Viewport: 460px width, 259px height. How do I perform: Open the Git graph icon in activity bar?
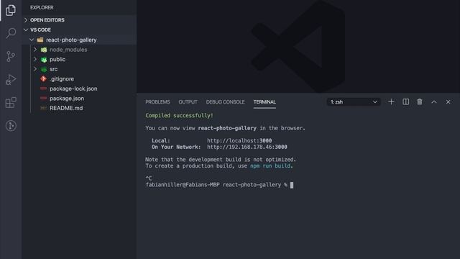tap(11, 126)
